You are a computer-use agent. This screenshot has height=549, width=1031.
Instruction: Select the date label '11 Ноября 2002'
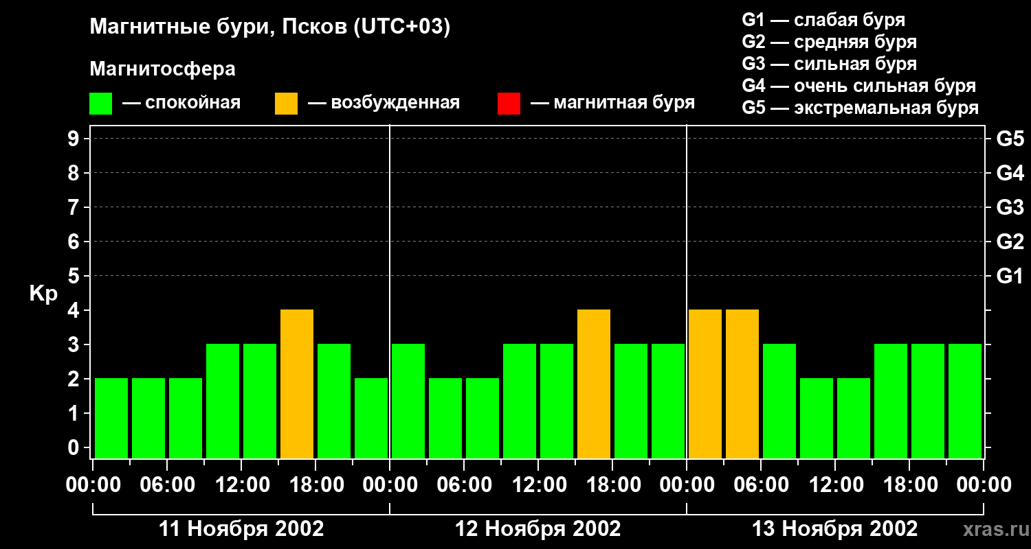pos(241,529)
